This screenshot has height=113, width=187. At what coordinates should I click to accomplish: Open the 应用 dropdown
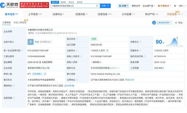123,6
